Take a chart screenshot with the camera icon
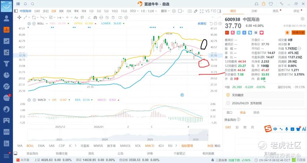Image resolution: width=307 pixels, height=163 pixels. tap(190, 11)
